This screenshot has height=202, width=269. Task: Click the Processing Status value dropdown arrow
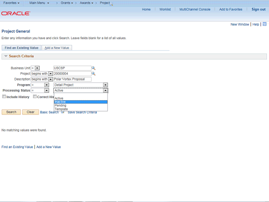tap(105, 90)
